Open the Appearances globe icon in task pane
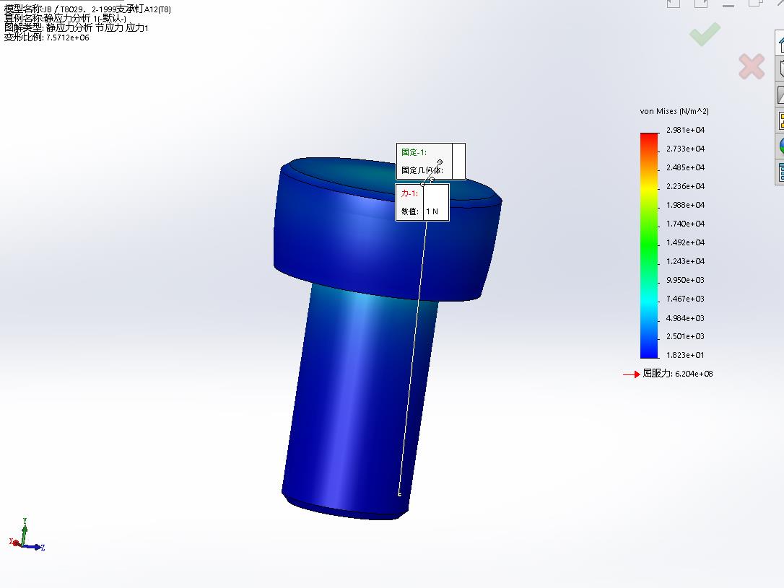The width and height of the screenshot is (784, 588). [780, 146]
